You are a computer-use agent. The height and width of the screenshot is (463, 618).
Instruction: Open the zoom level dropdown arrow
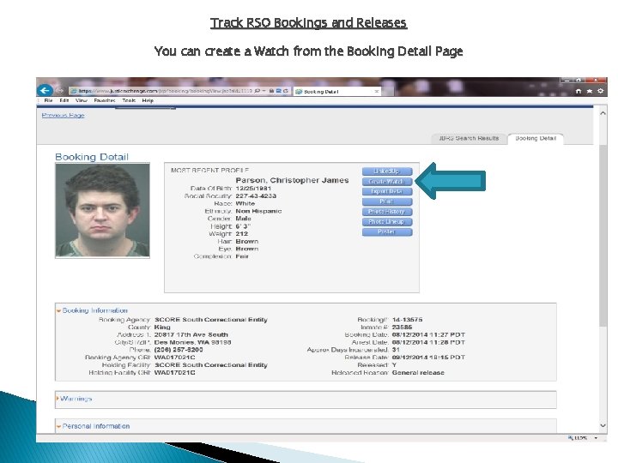click(596, 438)
